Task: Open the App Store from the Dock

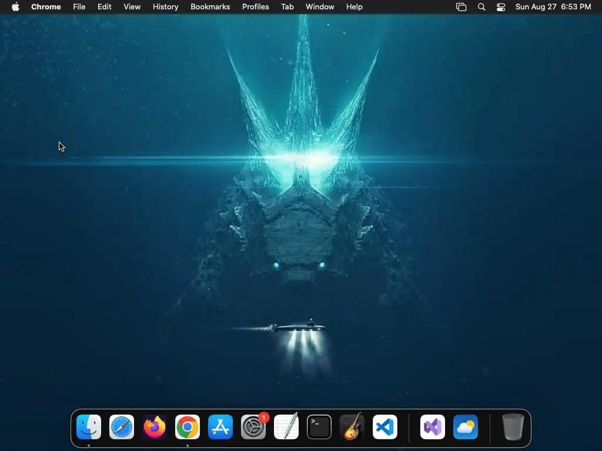Action: 220,427
